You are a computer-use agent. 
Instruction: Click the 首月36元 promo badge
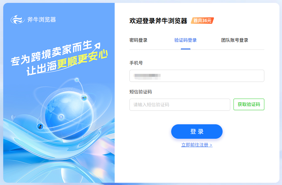(x=202, y=21)
